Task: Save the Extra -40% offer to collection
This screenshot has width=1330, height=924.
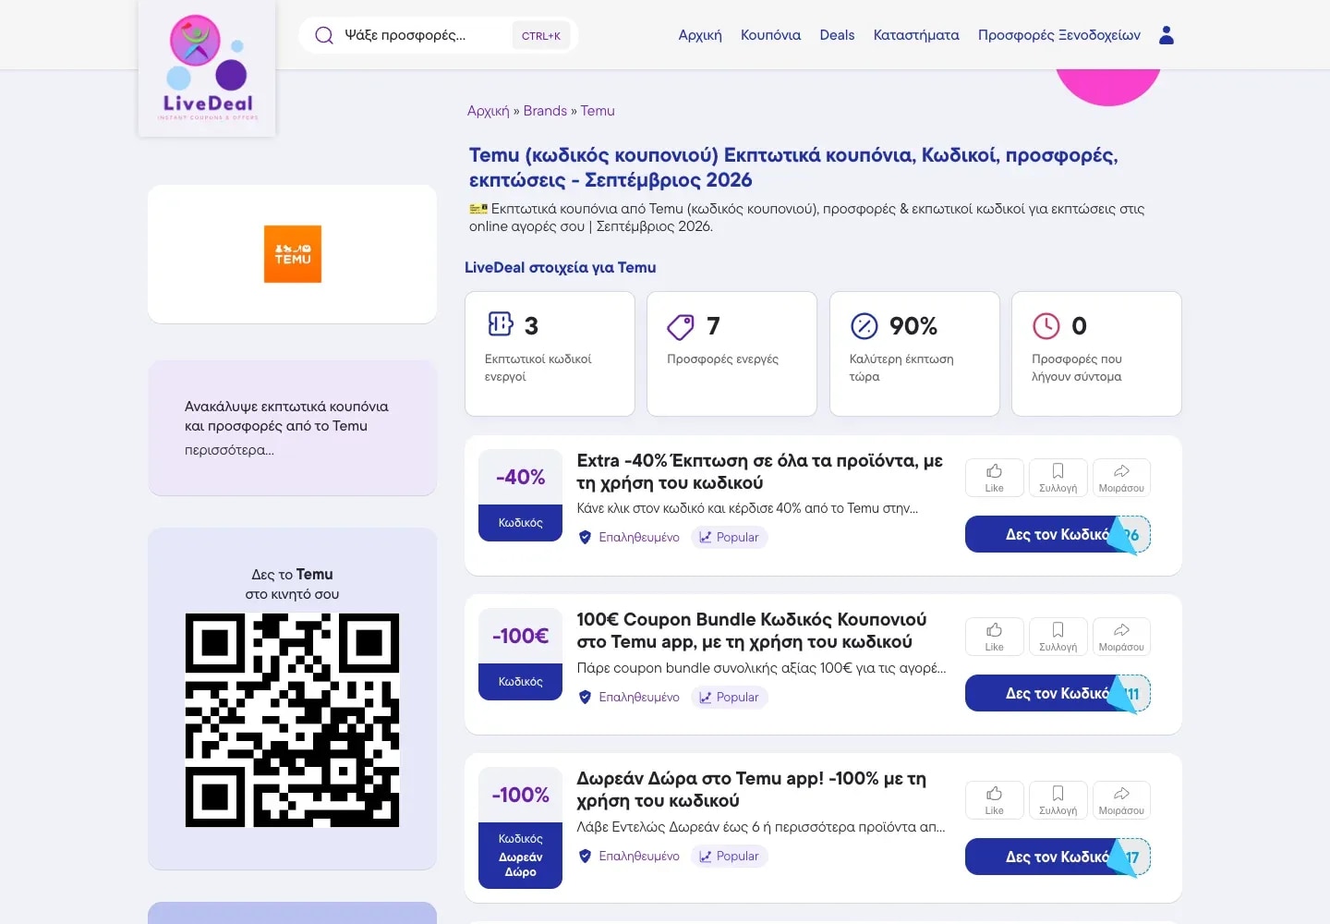Action: click(x=1058, y=478)
